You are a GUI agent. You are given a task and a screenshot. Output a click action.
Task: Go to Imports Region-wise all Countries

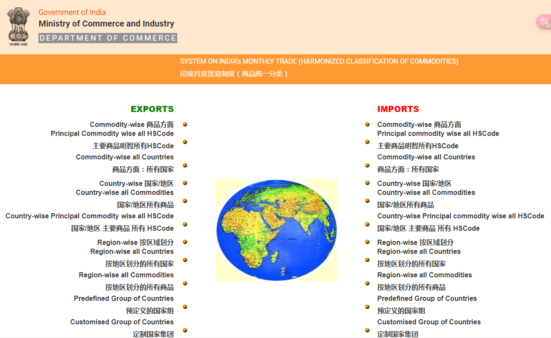pos(419,252)
